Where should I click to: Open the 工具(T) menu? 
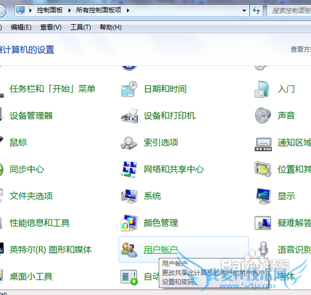tap(81, 27)
